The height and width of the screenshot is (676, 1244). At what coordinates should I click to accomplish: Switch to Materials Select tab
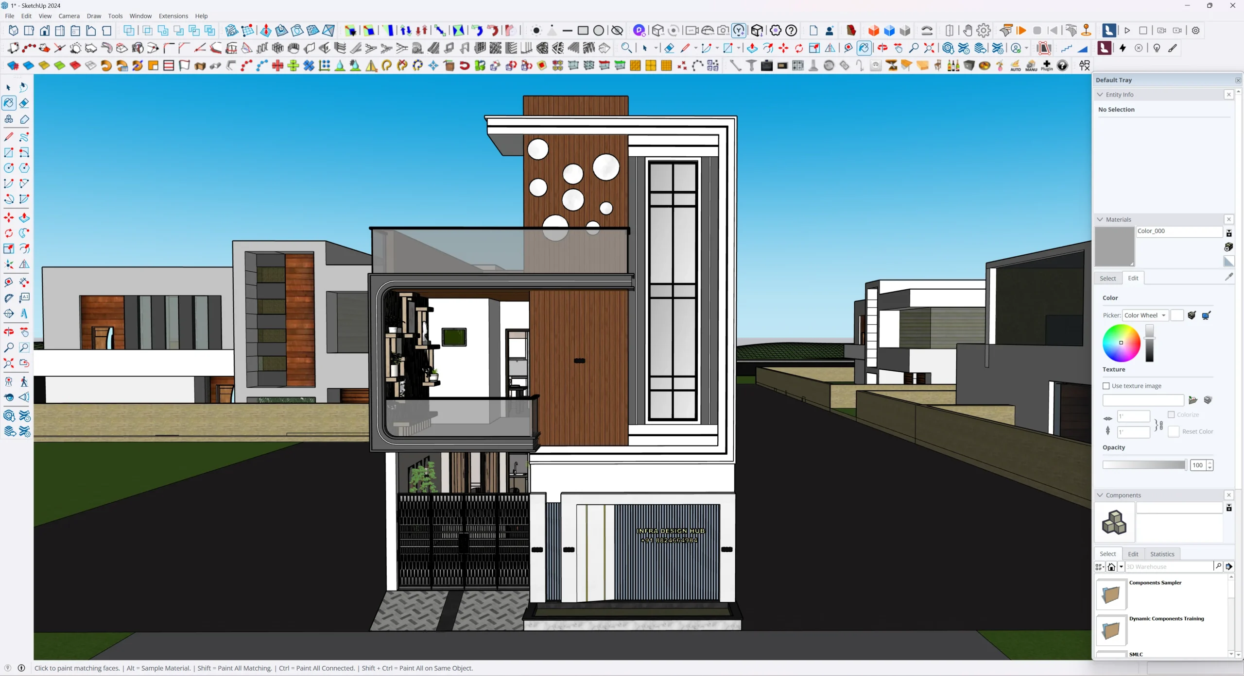click(1108, 278)
